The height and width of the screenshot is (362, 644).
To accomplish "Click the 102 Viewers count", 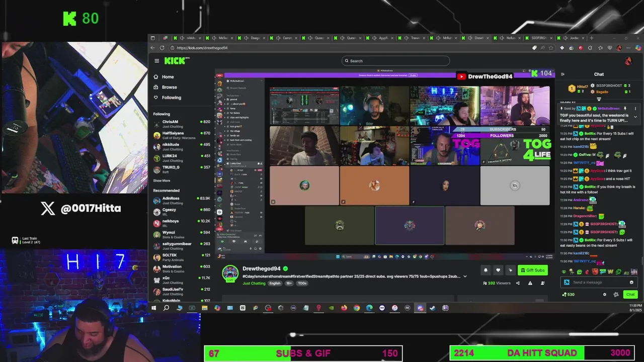I will coord(497,283).
